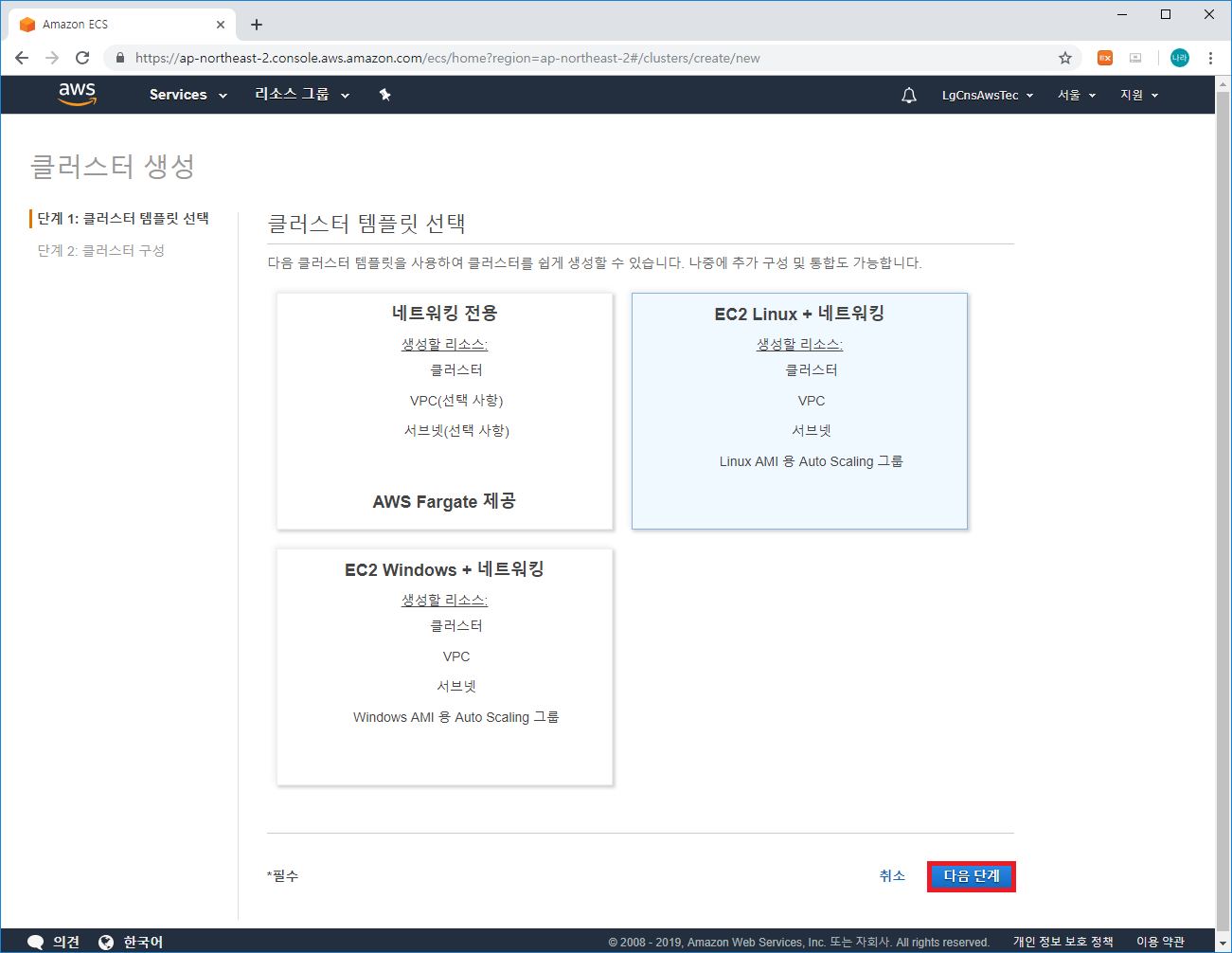Open the pin shortcut icon in navbar
Screen dimensions: 1232x953
tap(384, 95)
